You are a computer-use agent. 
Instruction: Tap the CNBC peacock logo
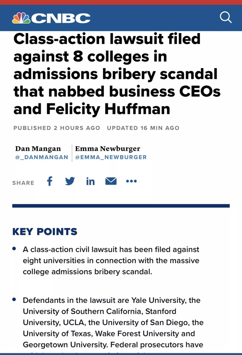click(x=21, y=18)
